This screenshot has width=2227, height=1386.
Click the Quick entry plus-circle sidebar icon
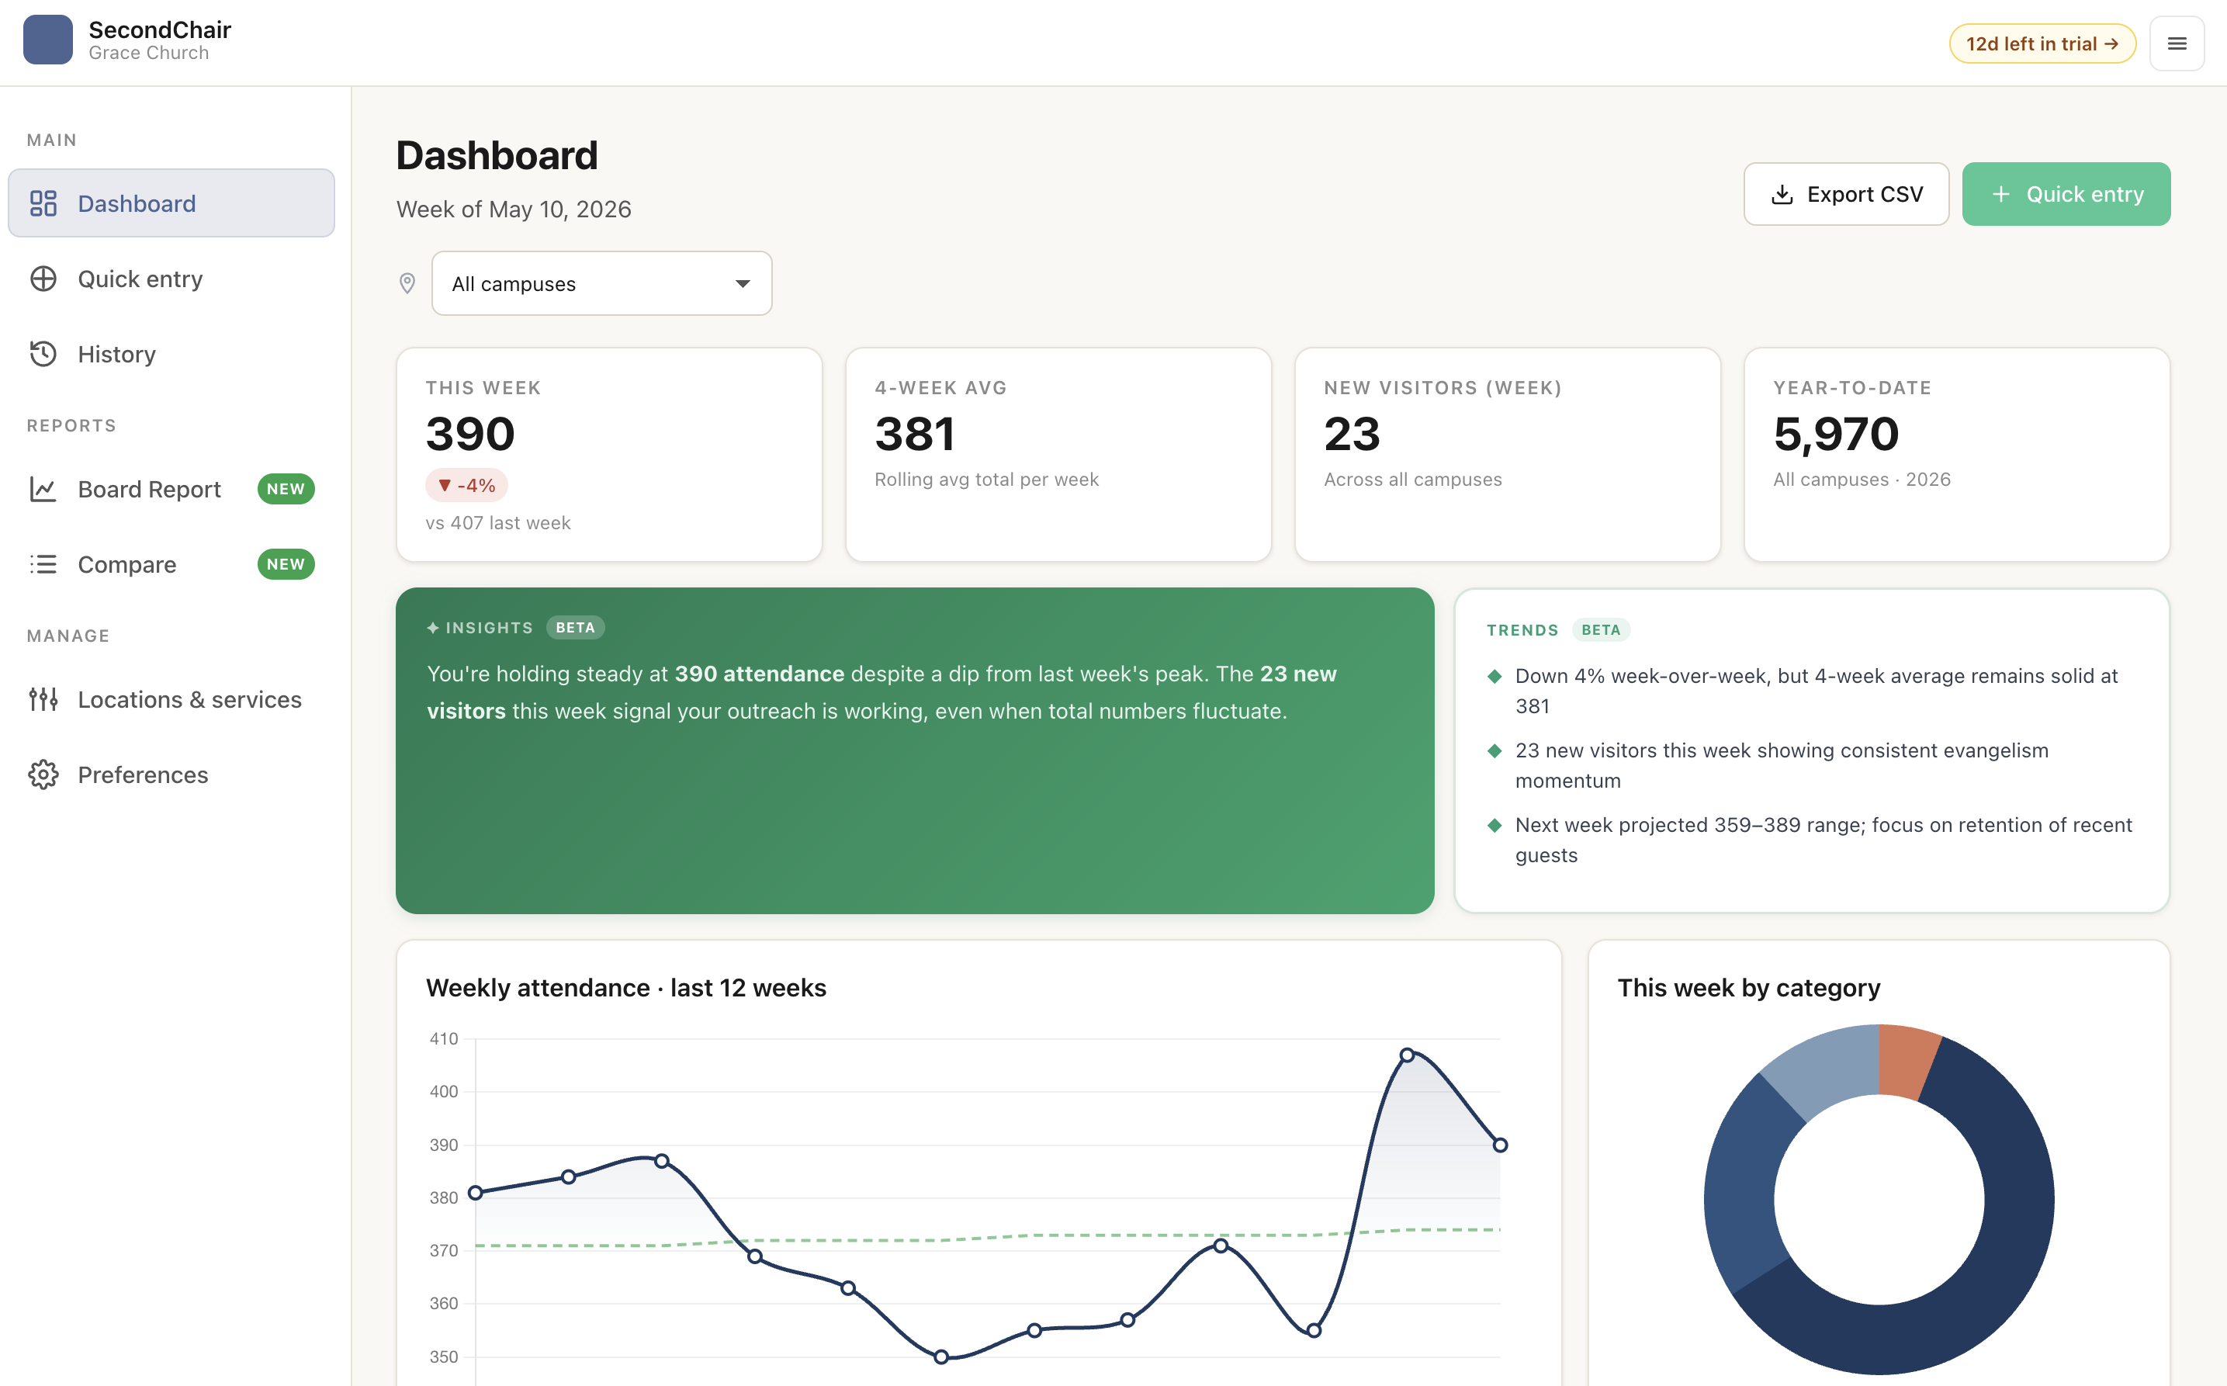coord(43,279)
